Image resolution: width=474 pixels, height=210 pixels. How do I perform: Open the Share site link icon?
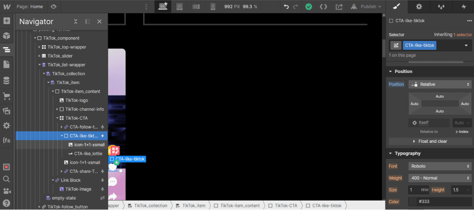[339, 6]
